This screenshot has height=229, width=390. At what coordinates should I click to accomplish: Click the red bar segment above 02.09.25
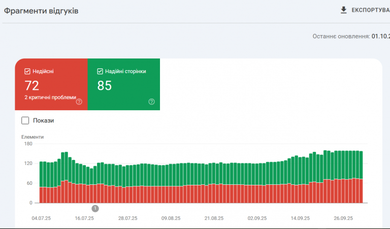point(257,194)
